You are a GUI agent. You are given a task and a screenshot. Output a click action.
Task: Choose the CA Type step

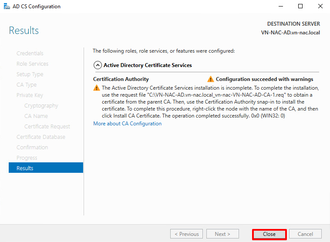pyautogui.click(x=27, y=85)
